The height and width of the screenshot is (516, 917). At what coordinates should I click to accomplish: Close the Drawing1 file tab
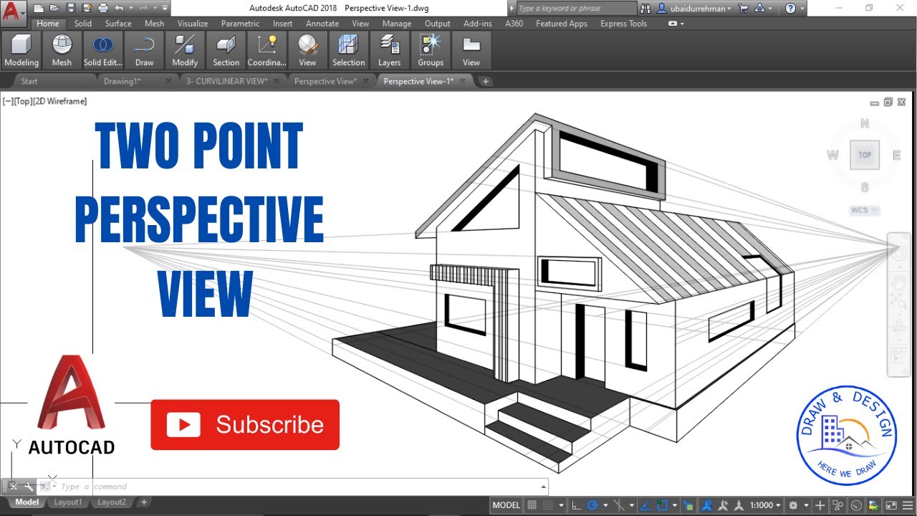pos(168,81)
